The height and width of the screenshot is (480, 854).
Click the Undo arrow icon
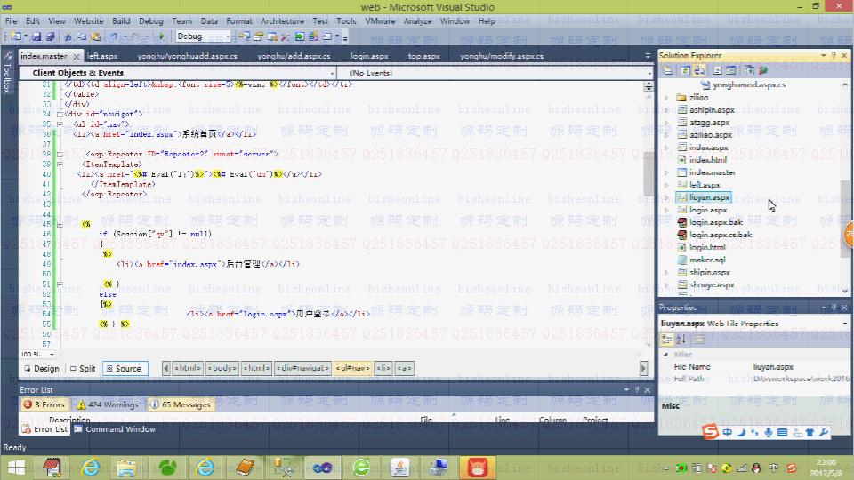[x=113, y=36]
